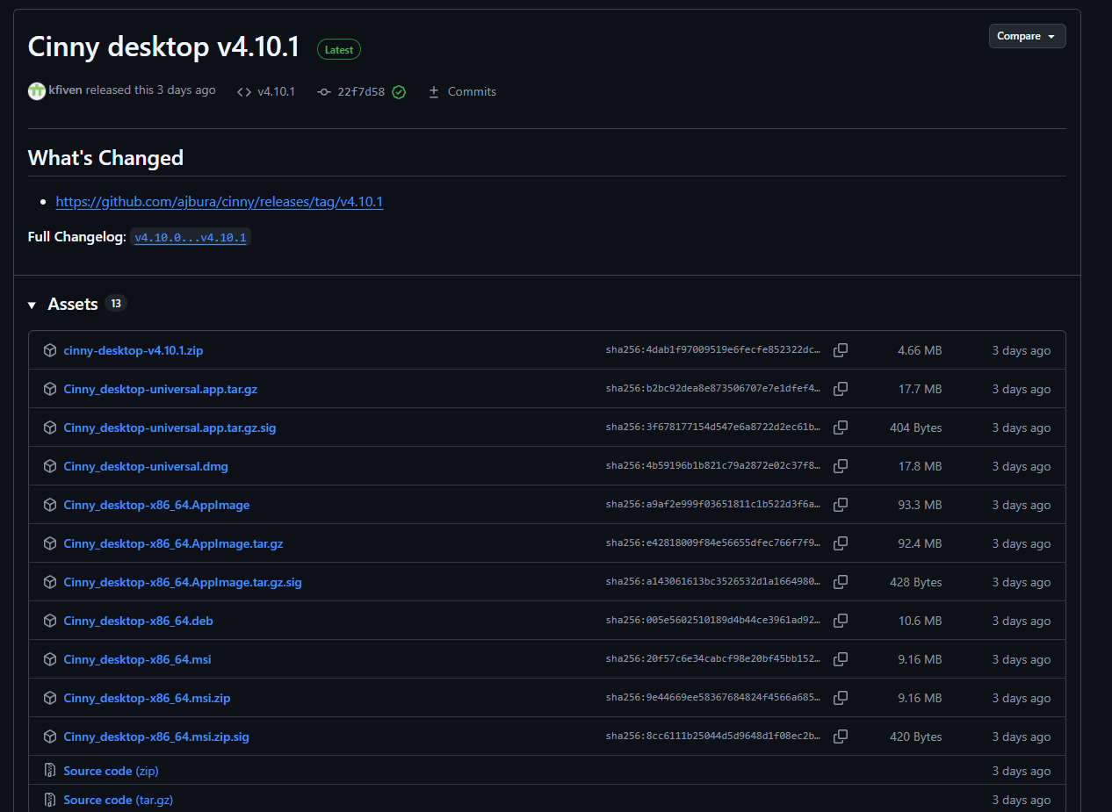This screenshot has height=812, width=1112.
Task: Click the Cinny desktop v4.10.1 title
Action: 163,47
